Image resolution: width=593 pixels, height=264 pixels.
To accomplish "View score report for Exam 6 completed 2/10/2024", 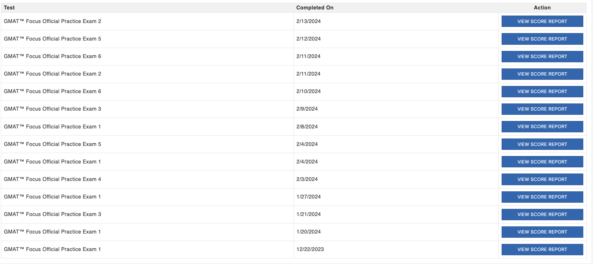I will [542, 91].
